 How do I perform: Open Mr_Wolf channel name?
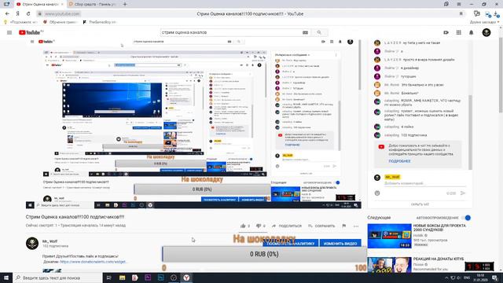point(50,241)
